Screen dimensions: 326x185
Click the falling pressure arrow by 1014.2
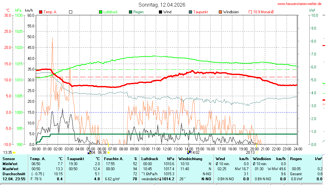point(160,179)
